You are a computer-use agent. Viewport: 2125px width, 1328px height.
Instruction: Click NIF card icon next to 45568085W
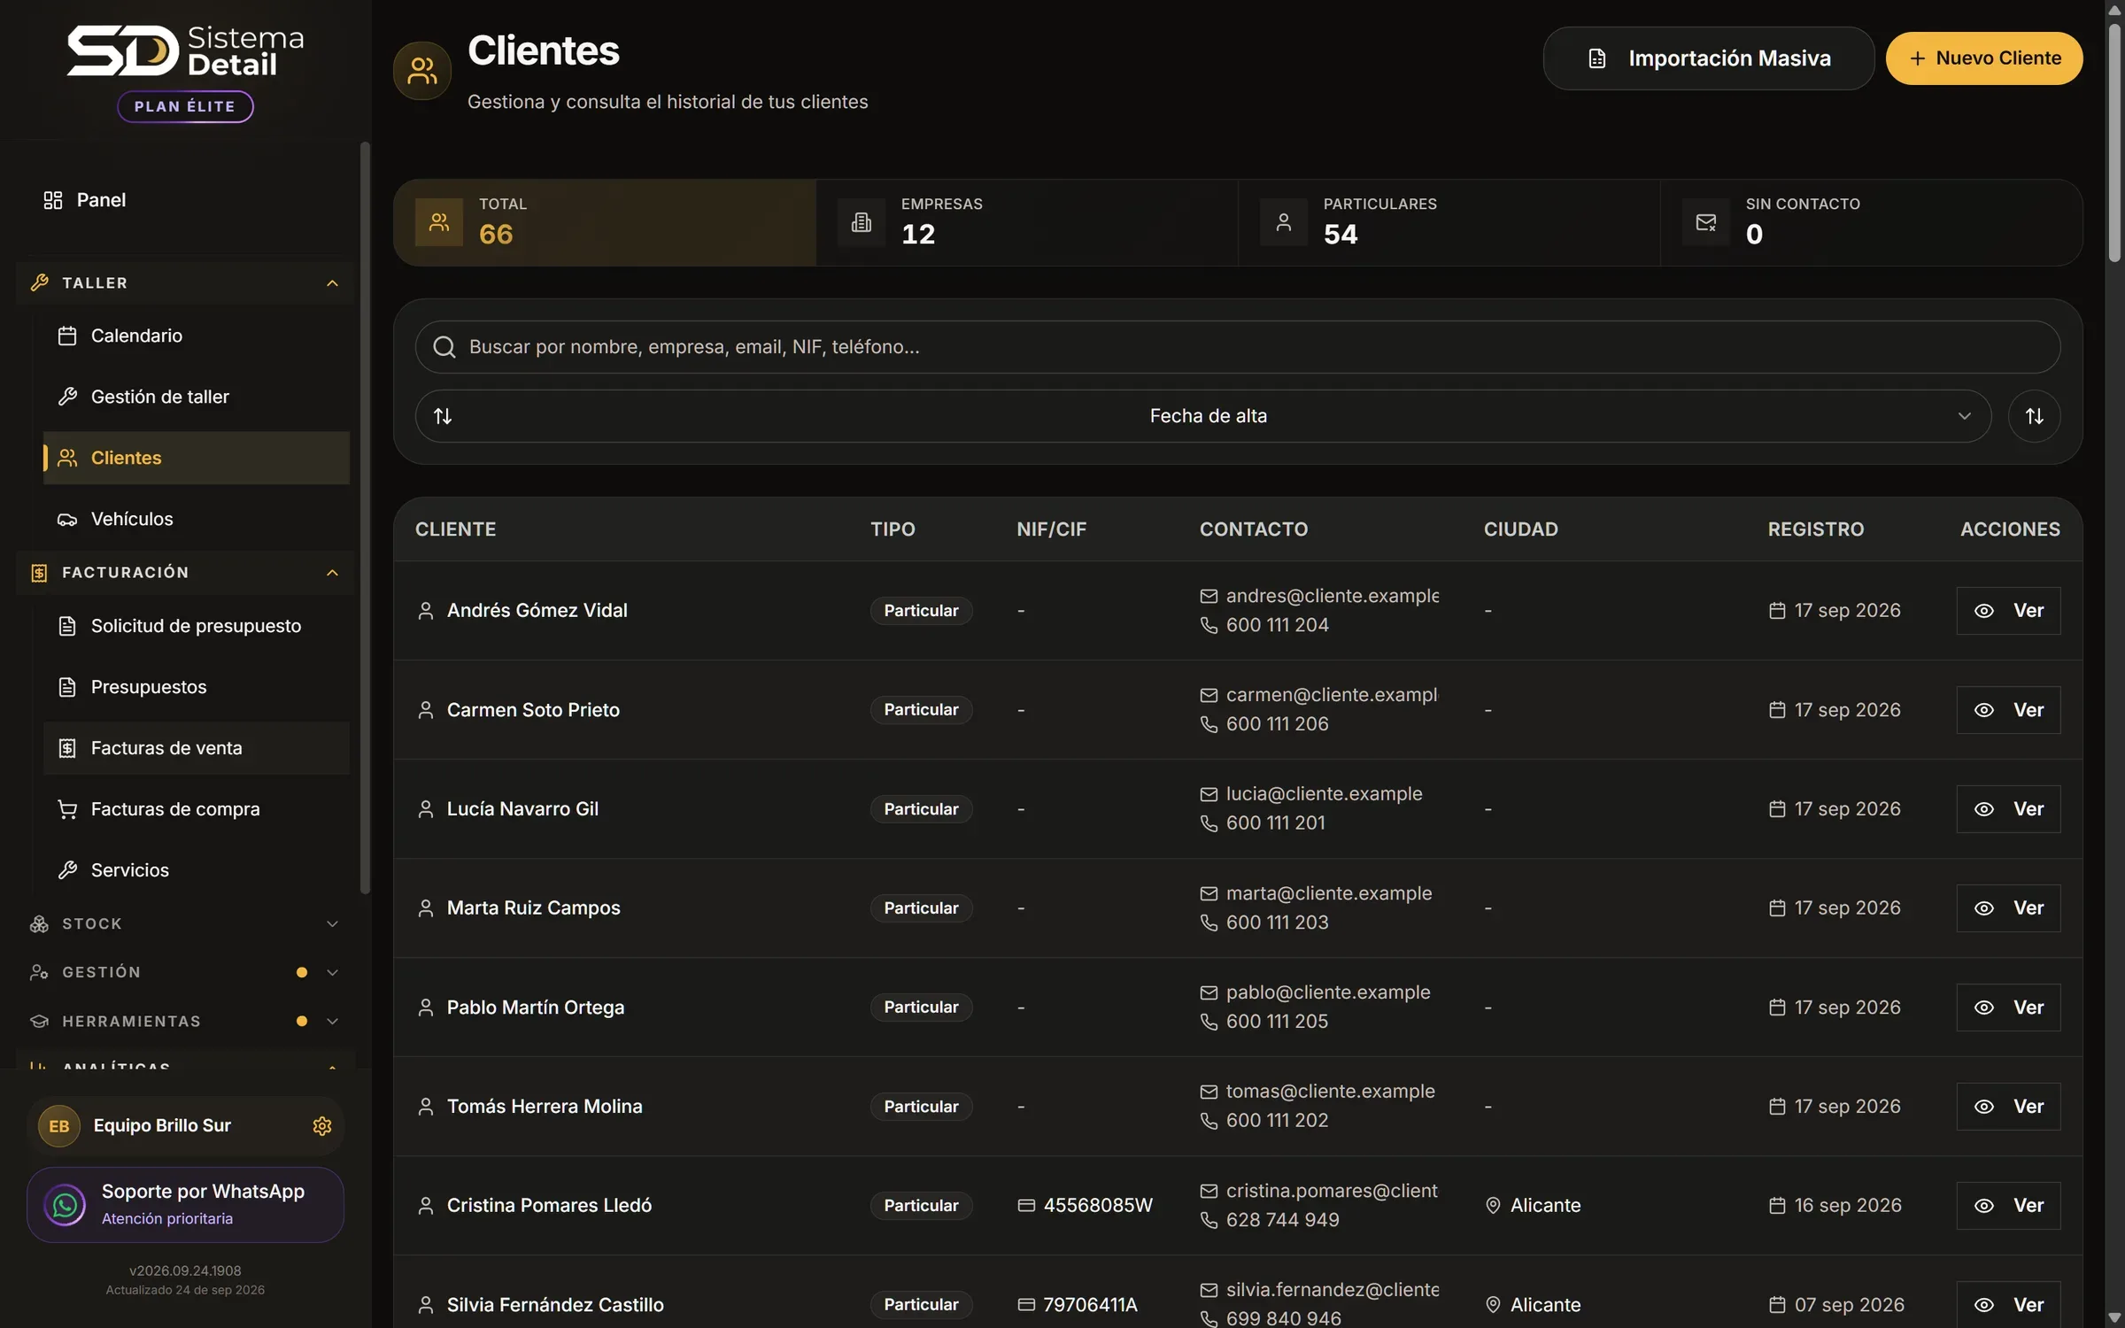click(x=1026, y=1205)
